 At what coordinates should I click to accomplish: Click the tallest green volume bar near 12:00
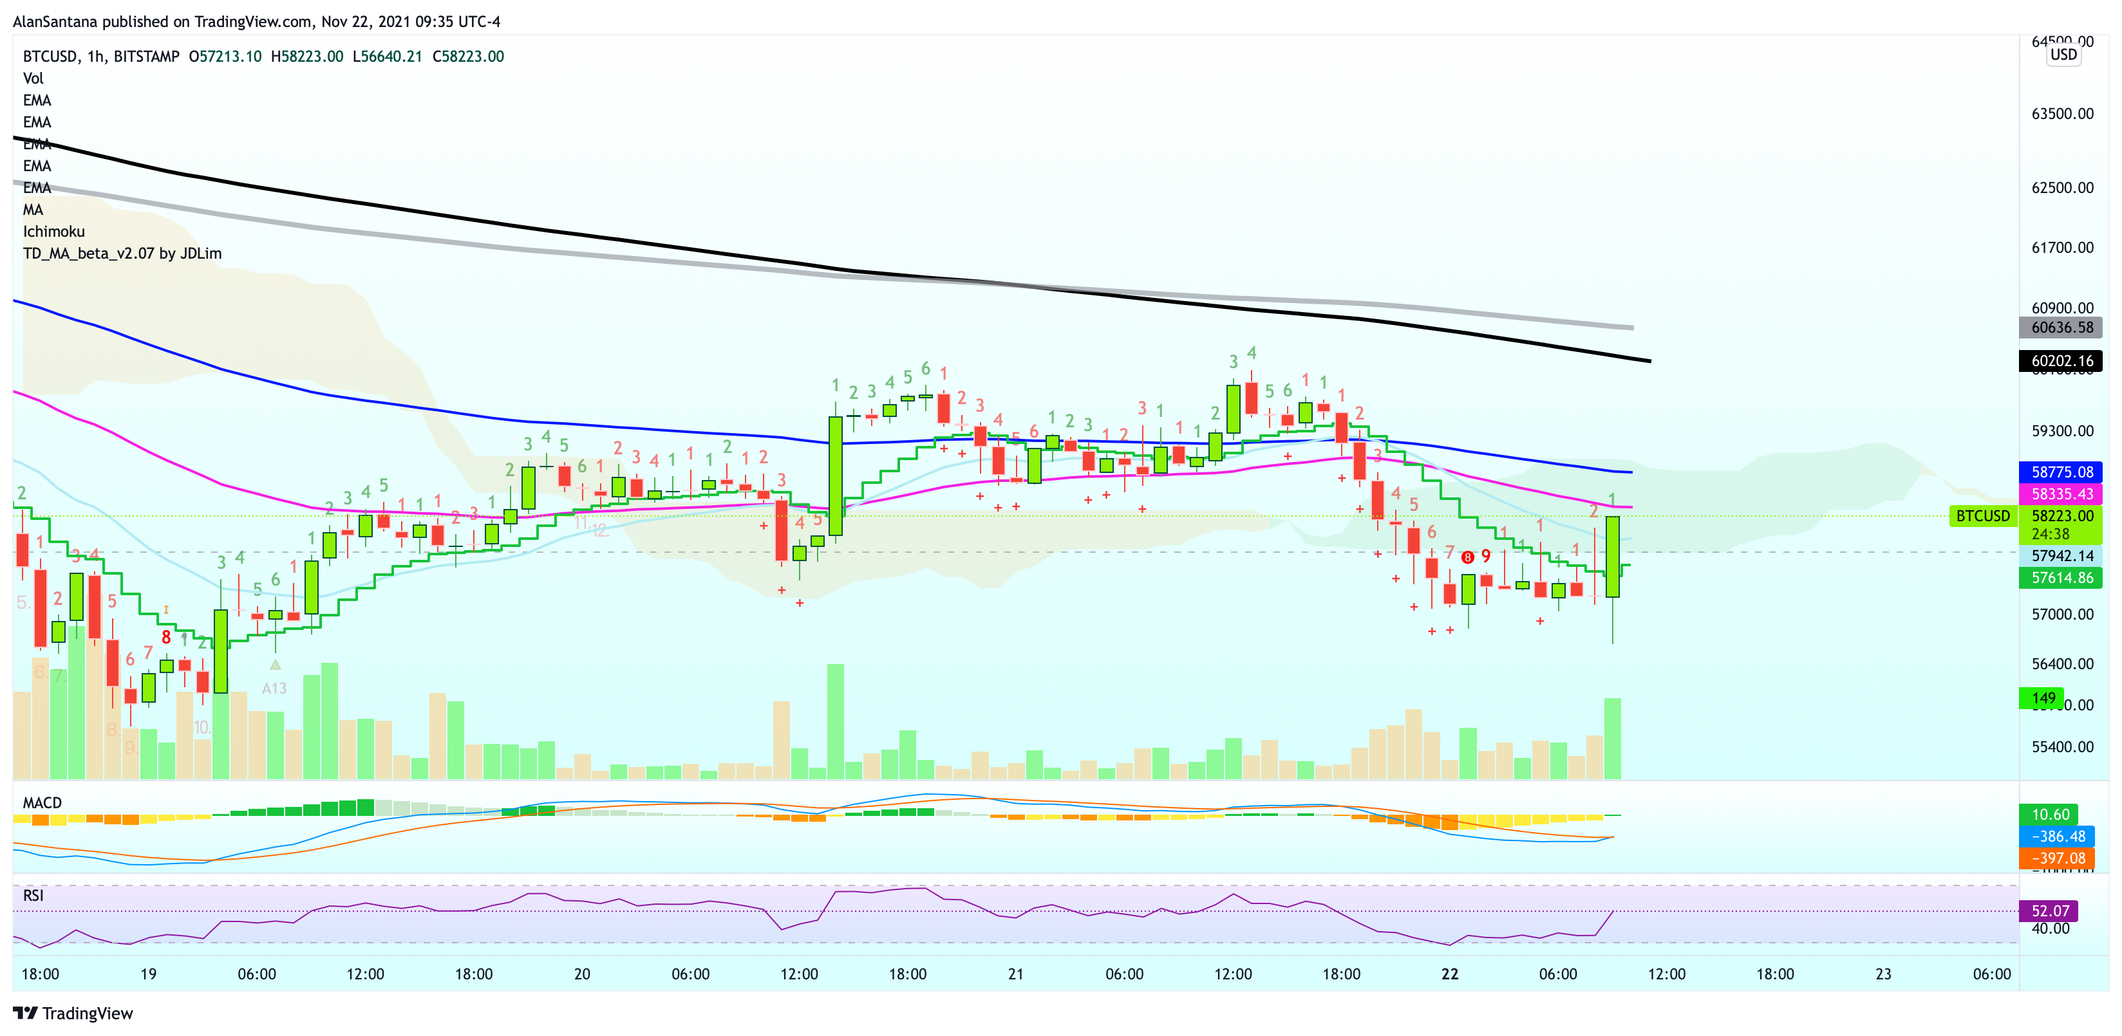click(x=835, y=721)
